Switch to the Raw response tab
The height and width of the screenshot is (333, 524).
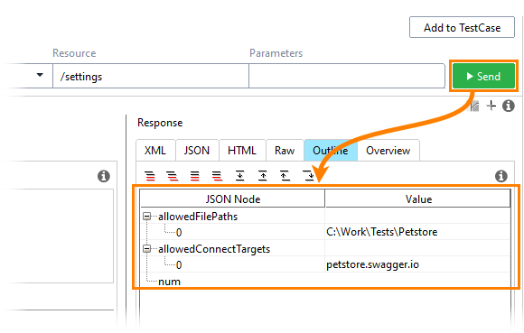(285, 151)
